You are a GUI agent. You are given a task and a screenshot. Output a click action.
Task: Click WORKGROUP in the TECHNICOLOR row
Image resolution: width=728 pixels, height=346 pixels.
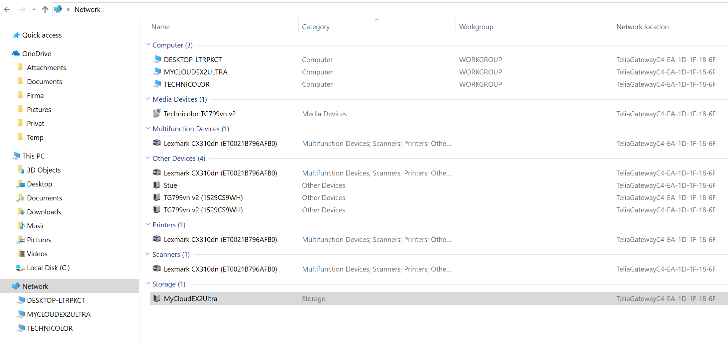click(480, 84)
